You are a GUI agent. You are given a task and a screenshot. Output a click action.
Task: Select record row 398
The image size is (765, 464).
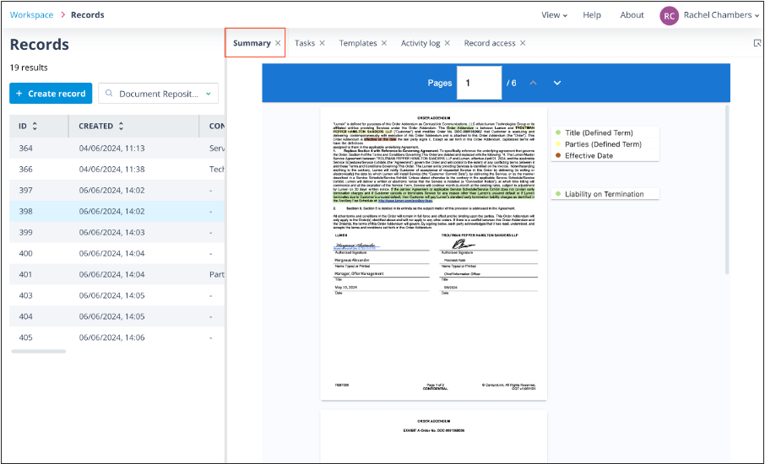117,211
